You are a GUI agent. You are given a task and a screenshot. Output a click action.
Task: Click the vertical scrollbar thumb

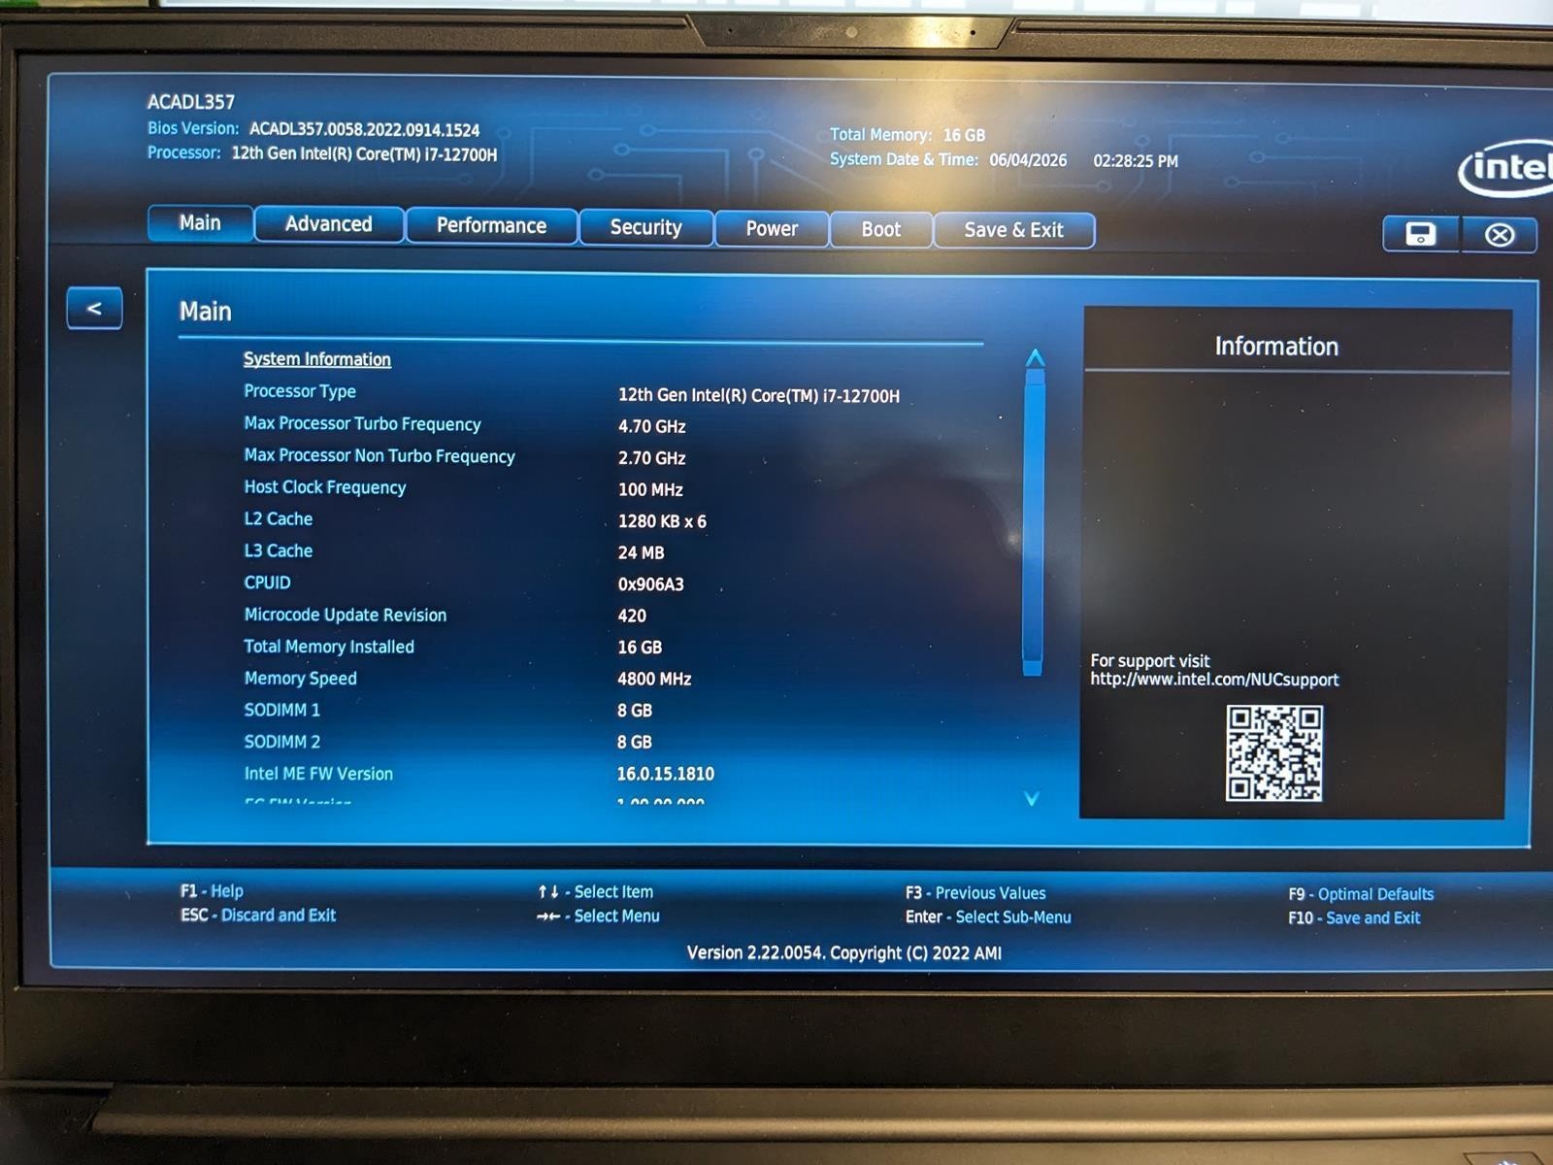point(1034,522)
